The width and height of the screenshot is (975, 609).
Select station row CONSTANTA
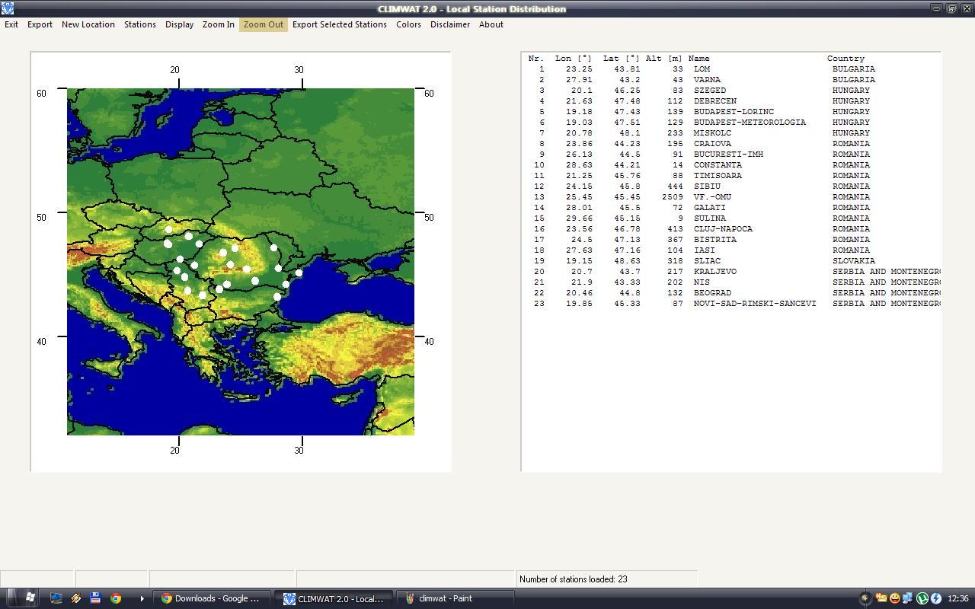coord(731,164)
